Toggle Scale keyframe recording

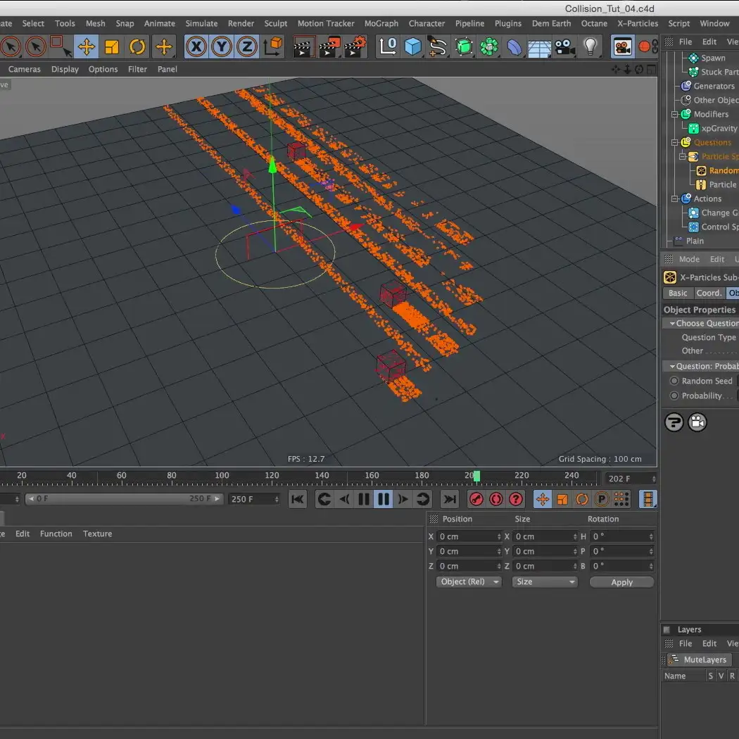(x=562, y=499)
